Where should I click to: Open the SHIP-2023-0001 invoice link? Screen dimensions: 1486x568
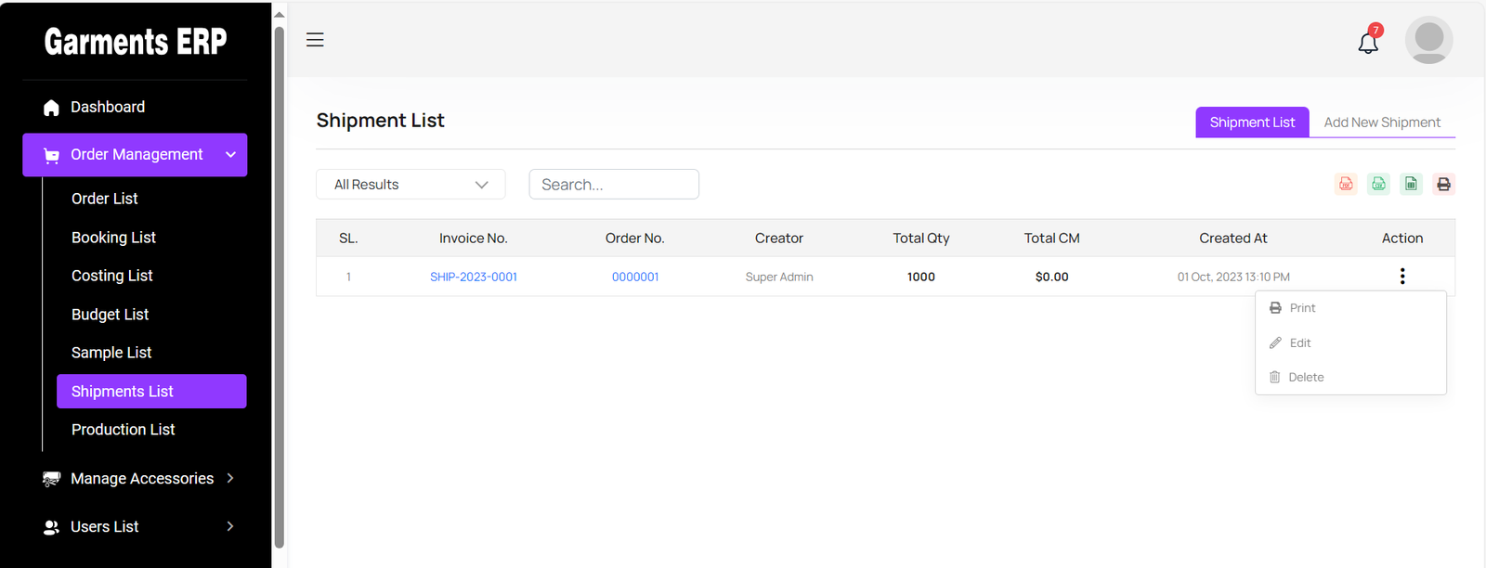474,278
